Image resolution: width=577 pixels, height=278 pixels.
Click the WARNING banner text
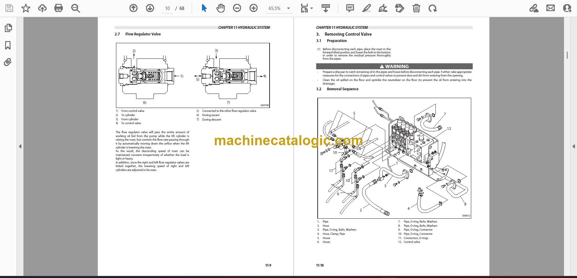(394, 67)
